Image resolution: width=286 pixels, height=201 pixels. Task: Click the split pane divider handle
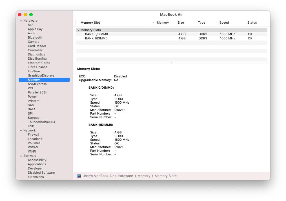[x=171, y=62]
